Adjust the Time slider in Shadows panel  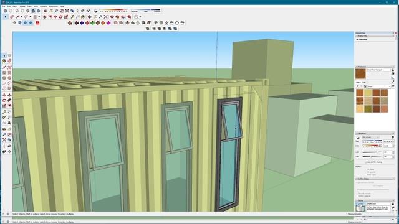pos(372,141)
